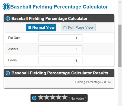Screen dimensions: 122x106
Task: Click the Fielding Percentage result text
Action: (x=93, y=82)
